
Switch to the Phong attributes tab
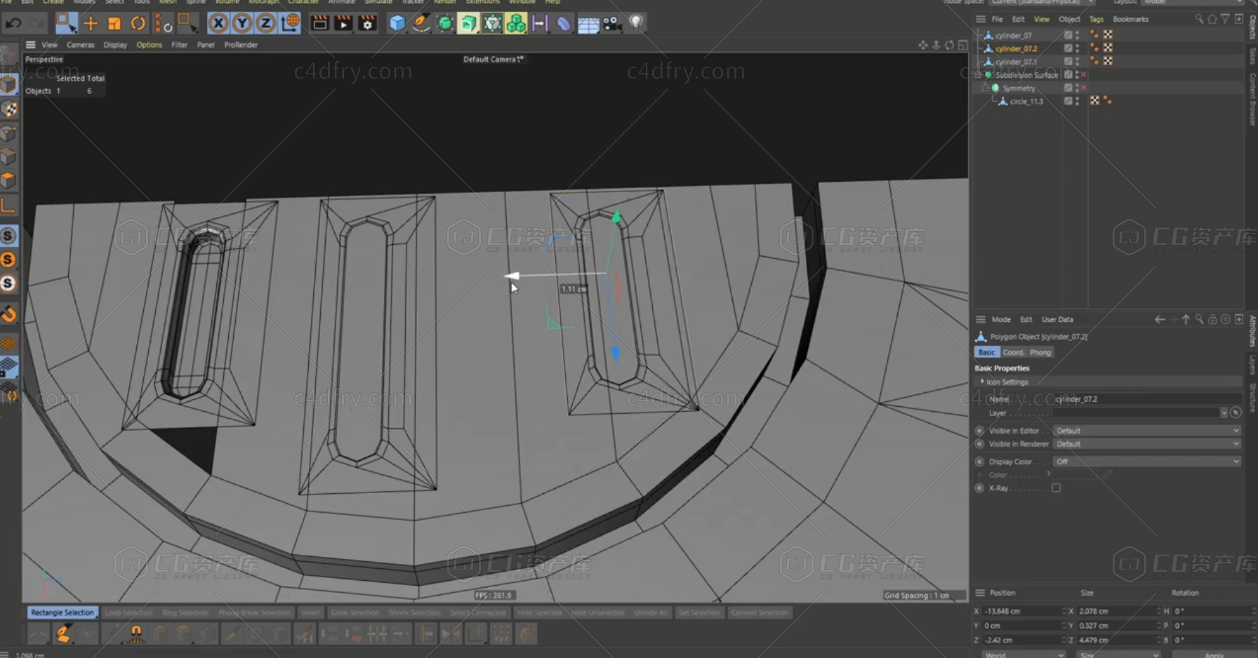coord(1040,352)
